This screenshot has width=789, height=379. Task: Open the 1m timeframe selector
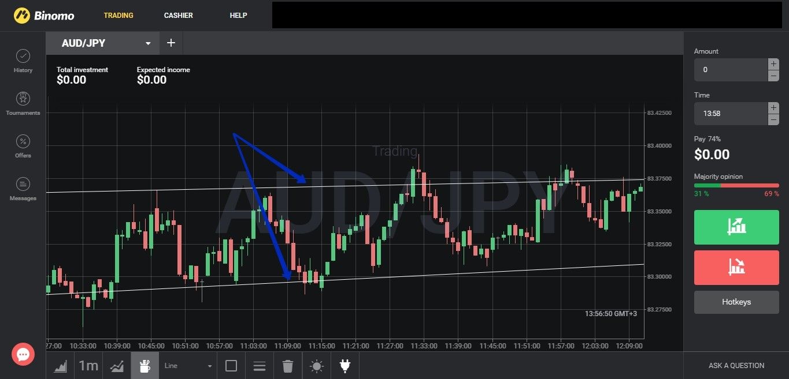[88, 366]
